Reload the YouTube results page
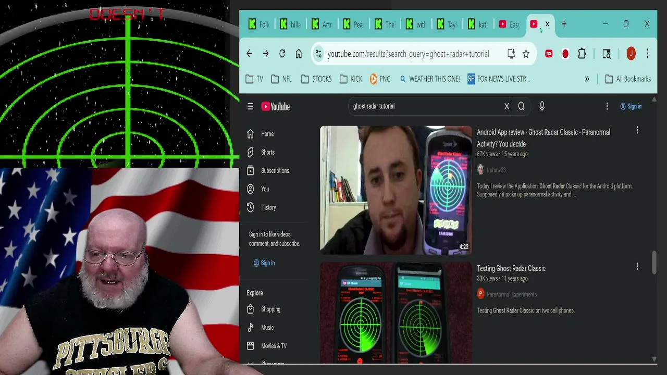The width and height of the screenshot is (667, 375). 282,54
